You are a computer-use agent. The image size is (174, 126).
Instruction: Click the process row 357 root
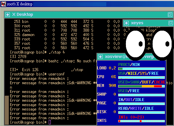[67, 43]
